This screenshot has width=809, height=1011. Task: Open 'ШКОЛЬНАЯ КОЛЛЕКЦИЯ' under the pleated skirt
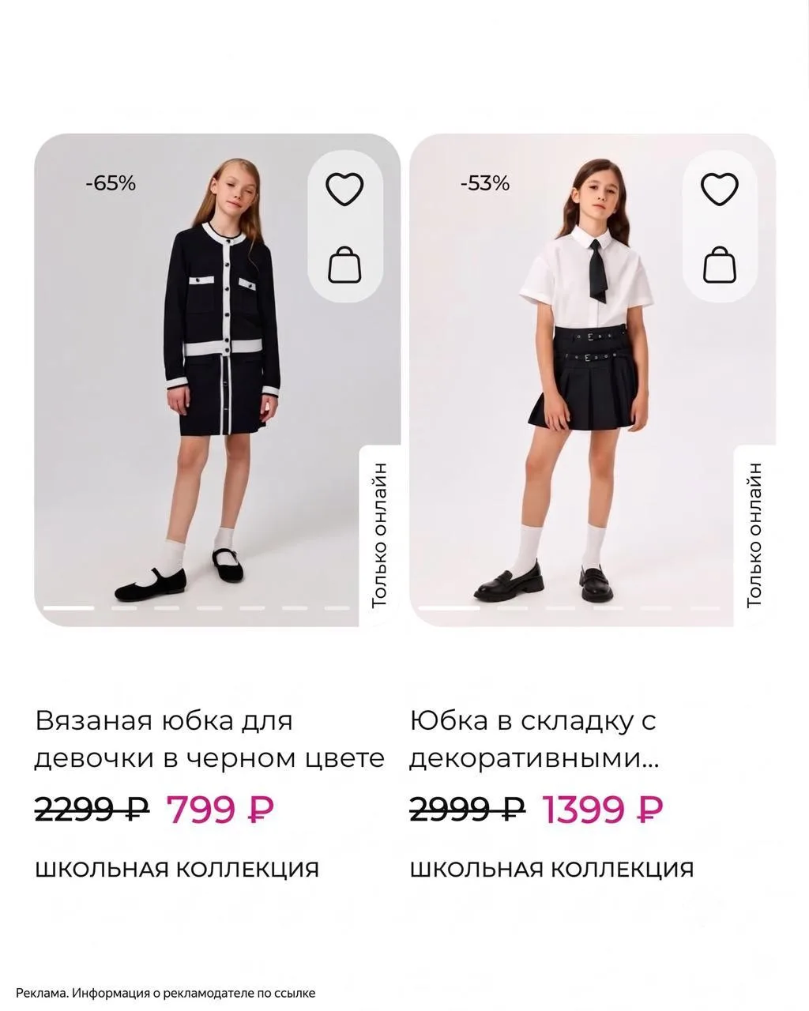(552, 870)
